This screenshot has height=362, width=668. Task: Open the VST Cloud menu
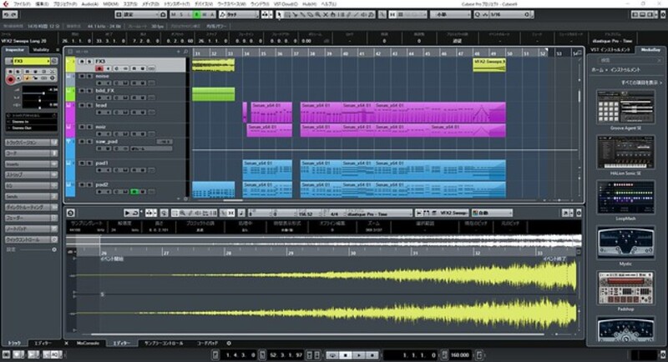pyautogui.click(x=286, y=4)
